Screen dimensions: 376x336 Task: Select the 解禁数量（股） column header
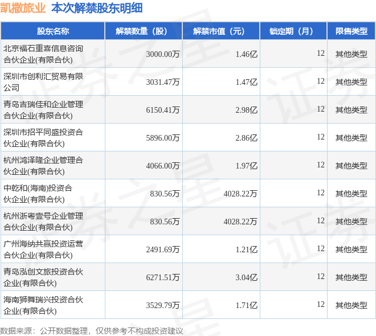[144, 31]
